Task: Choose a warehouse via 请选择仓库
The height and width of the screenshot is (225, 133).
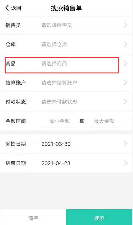Action: 54,44
